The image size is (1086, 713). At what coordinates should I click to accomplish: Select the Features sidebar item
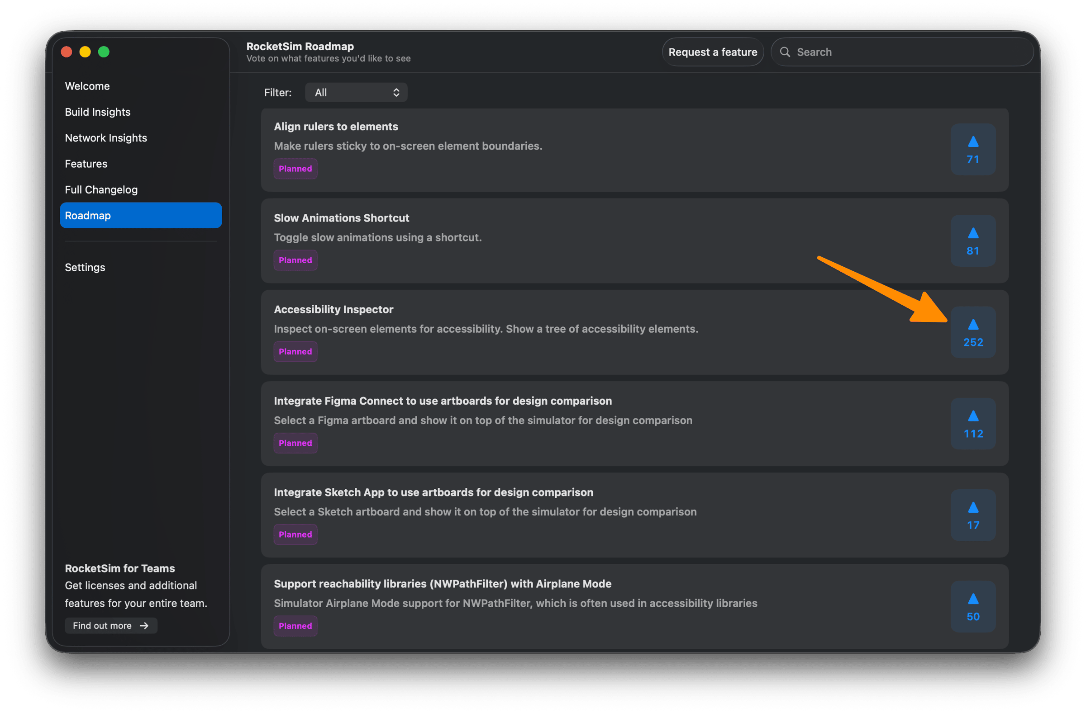86,164
